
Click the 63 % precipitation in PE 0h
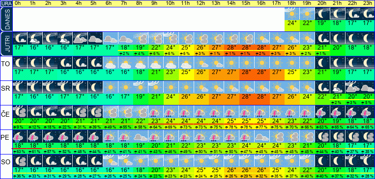(x=20, y=152)
